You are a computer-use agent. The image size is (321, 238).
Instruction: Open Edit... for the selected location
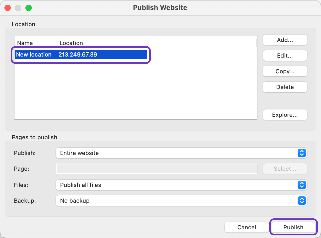tap(285, 56)
